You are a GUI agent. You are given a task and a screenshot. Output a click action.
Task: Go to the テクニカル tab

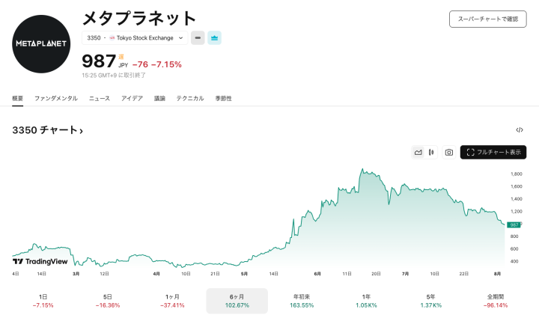tap(190, 98)
